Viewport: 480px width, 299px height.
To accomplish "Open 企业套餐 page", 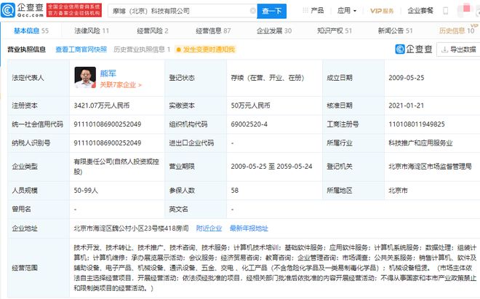I will (x=420, y=11).
